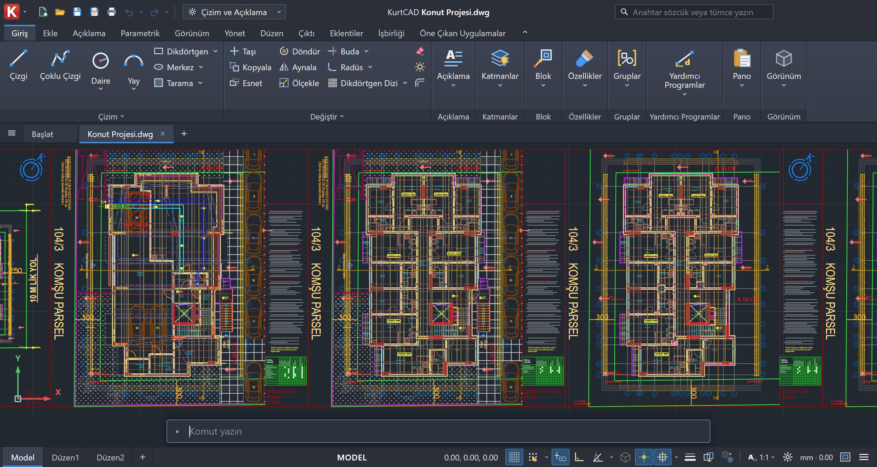Click the Komut yazın command input

(x=438, y=431)
